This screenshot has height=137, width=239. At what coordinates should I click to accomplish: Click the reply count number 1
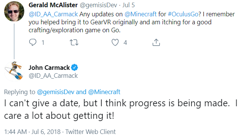(43, 43)
